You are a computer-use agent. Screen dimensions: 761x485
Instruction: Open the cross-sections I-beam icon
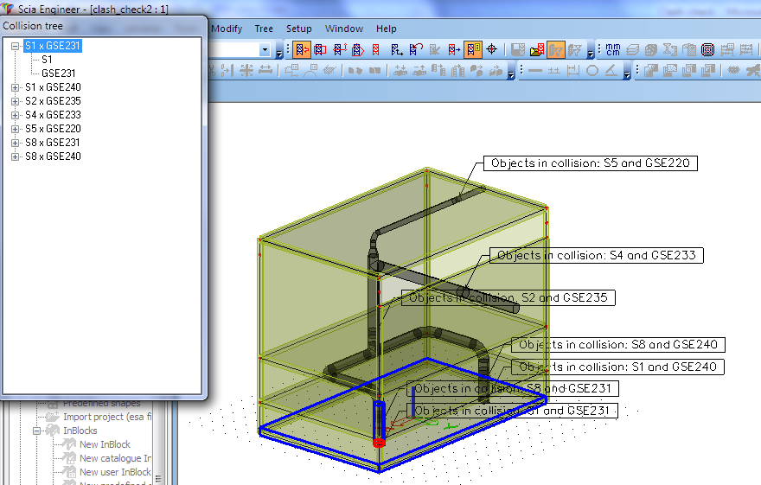[x=669, y=49]
